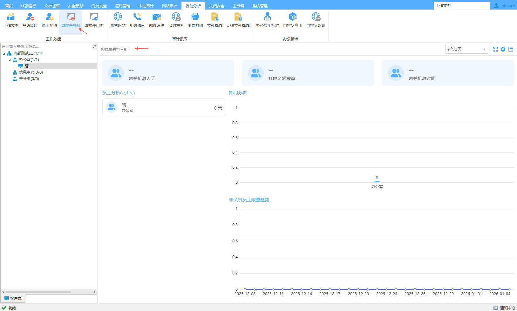Open the 员工加班 report icon
Image resolution: width=517 pixels, height=311 pixels.
point(50,20)
